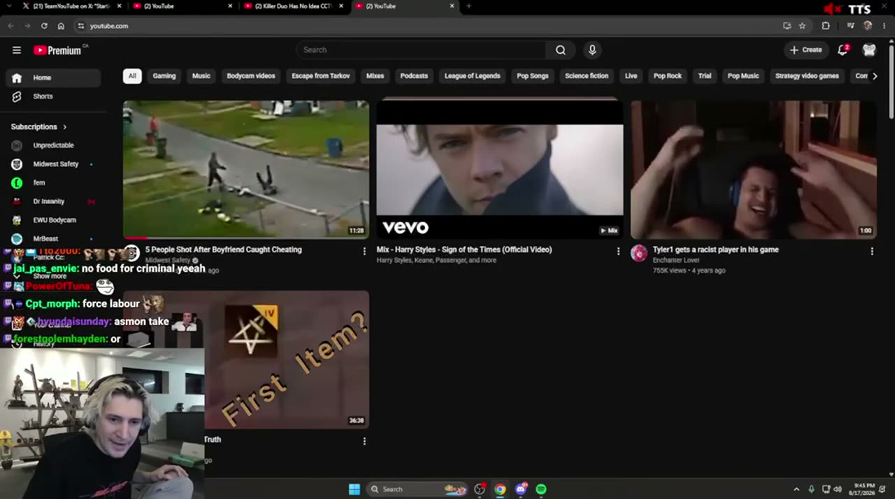Open more options for Harry Styles mix

click(x=618, y=252)
